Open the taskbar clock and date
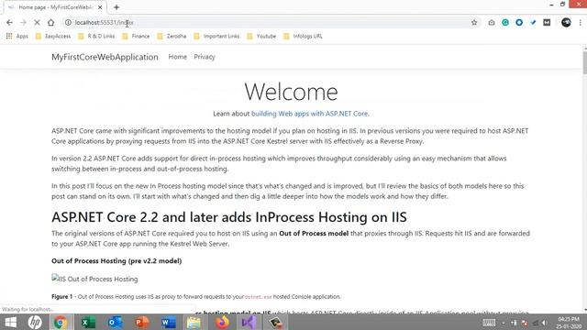 [x=569, y=323]
